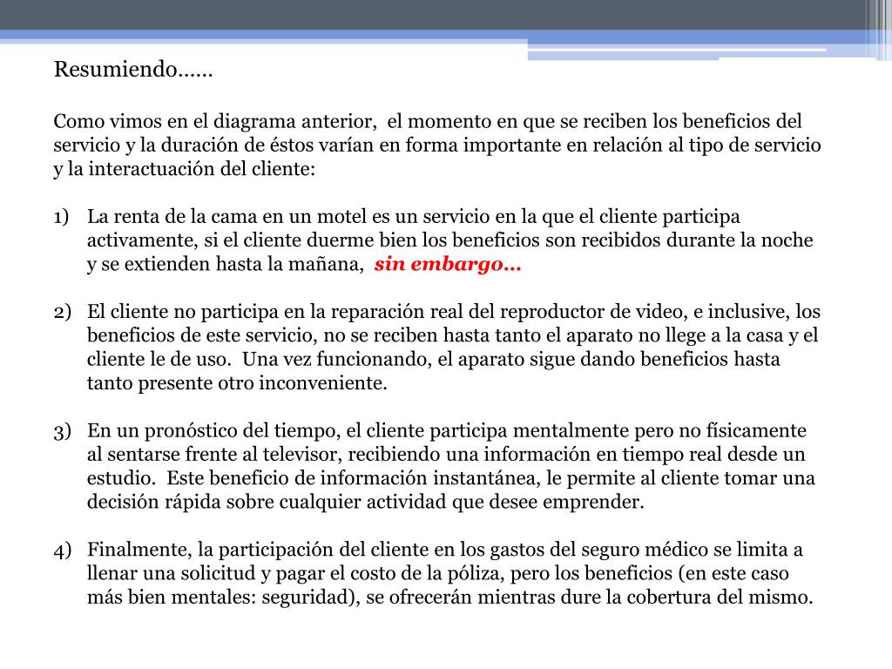Click the list number "4)"
This screenshot has height=669, width=892.
point(62,551)
